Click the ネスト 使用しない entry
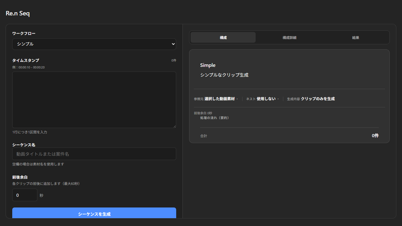Image resolution: width=402 pixels, height=226 pixels. click(x=261, y=99)
